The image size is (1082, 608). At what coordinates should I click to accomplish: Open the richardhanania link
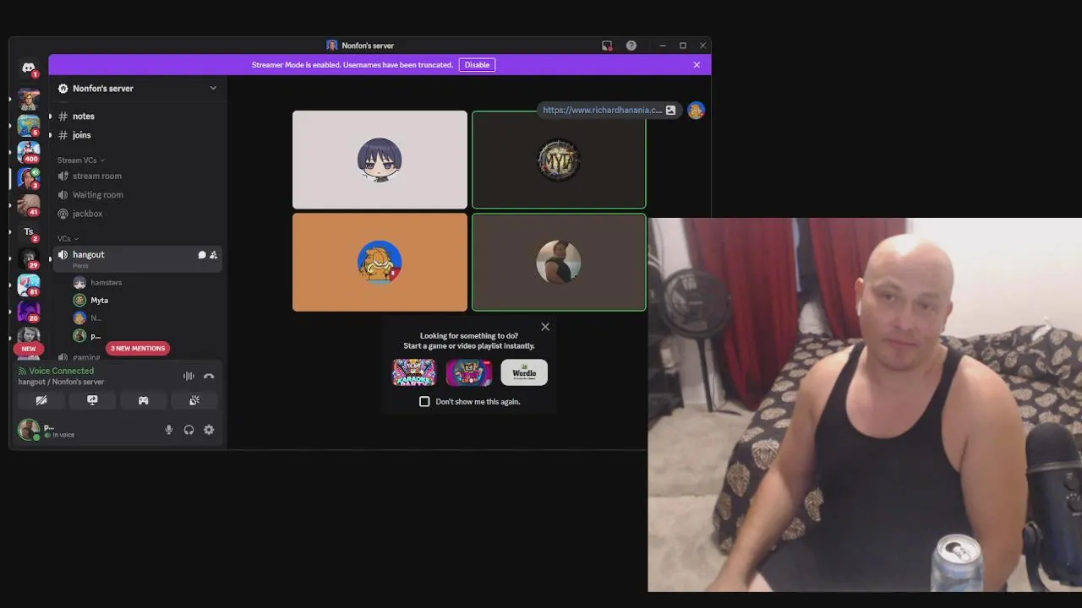pyautogui.click(x=602, y=110)
